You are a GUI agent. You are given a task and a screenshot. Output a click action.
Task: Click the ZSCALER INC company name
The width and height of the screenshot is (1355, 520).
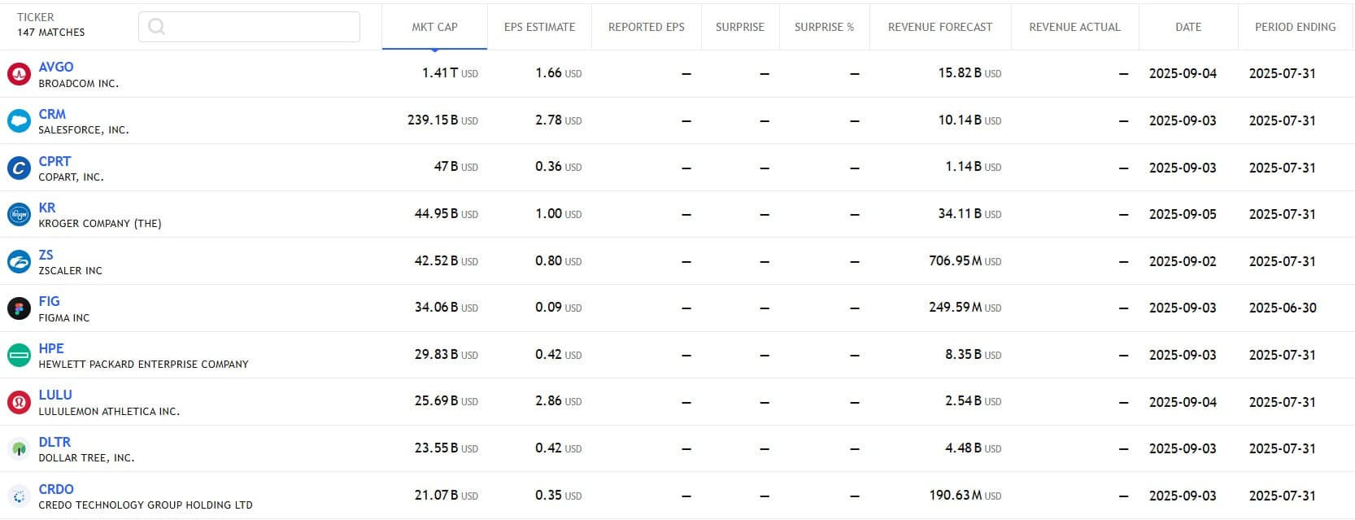click(70, 271)
